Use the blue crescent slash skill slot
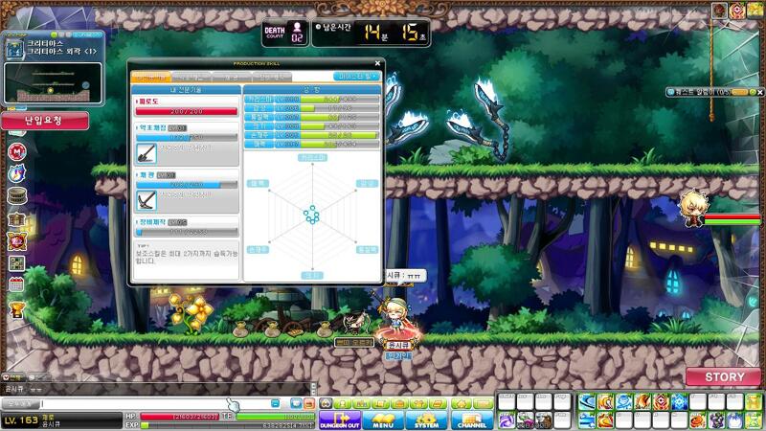This screenshot has height=431, width=766. (587, 401)
